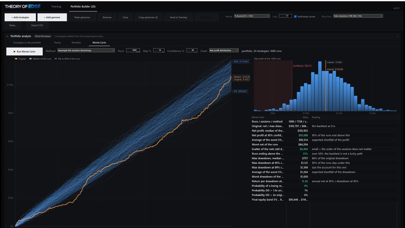Screen dimensions: 405x228
Task: Open Strategies in the portfolio tab
Action: (x=27, y=43)
